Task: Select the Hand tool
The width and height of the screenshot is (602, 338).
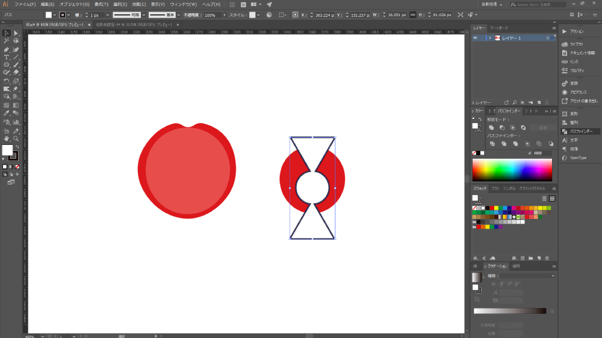Action: coord(7,138)
